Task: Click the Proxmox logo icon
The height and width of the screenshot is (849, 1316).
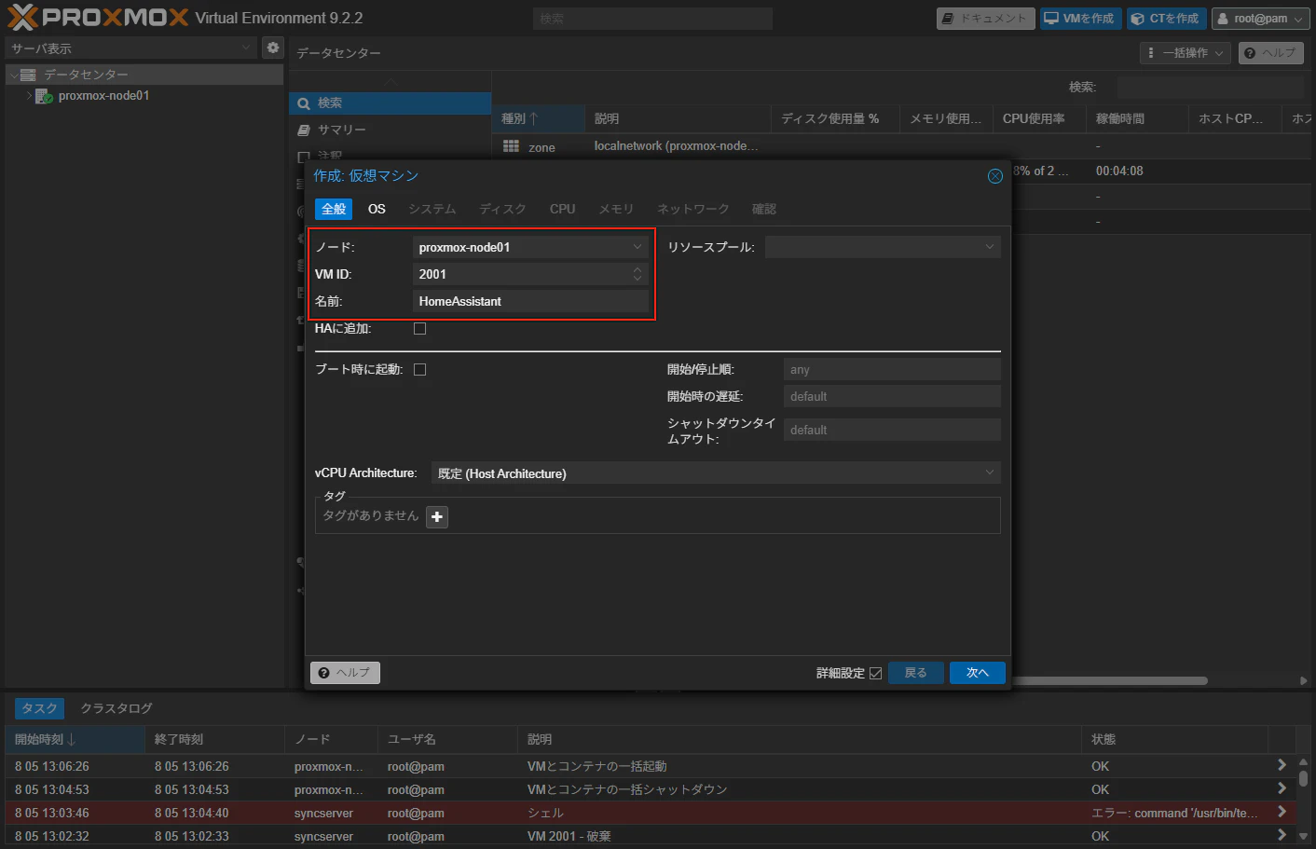Action: coord(22,17)
